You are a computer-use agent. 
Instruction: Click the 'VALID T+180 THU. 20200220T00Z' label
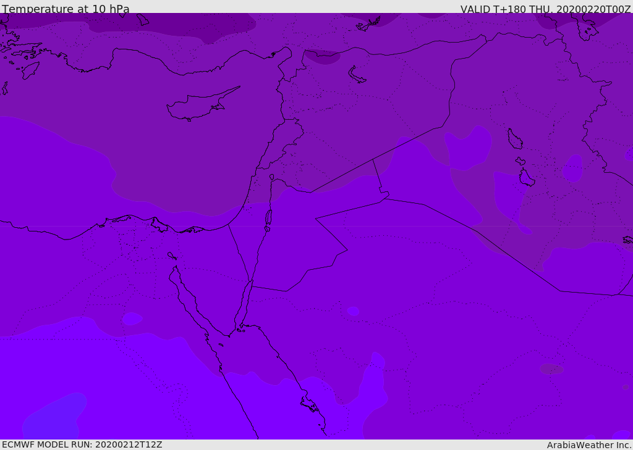[545, 9]
